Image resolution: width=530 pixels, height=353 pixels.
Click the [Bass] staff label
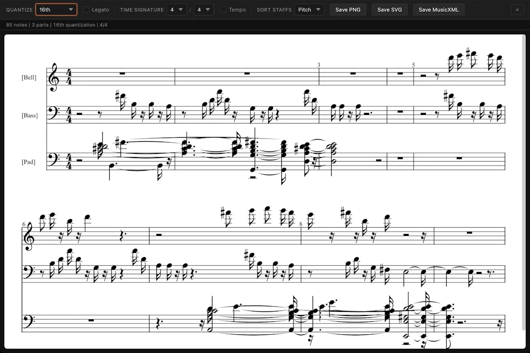coord(29,115)
